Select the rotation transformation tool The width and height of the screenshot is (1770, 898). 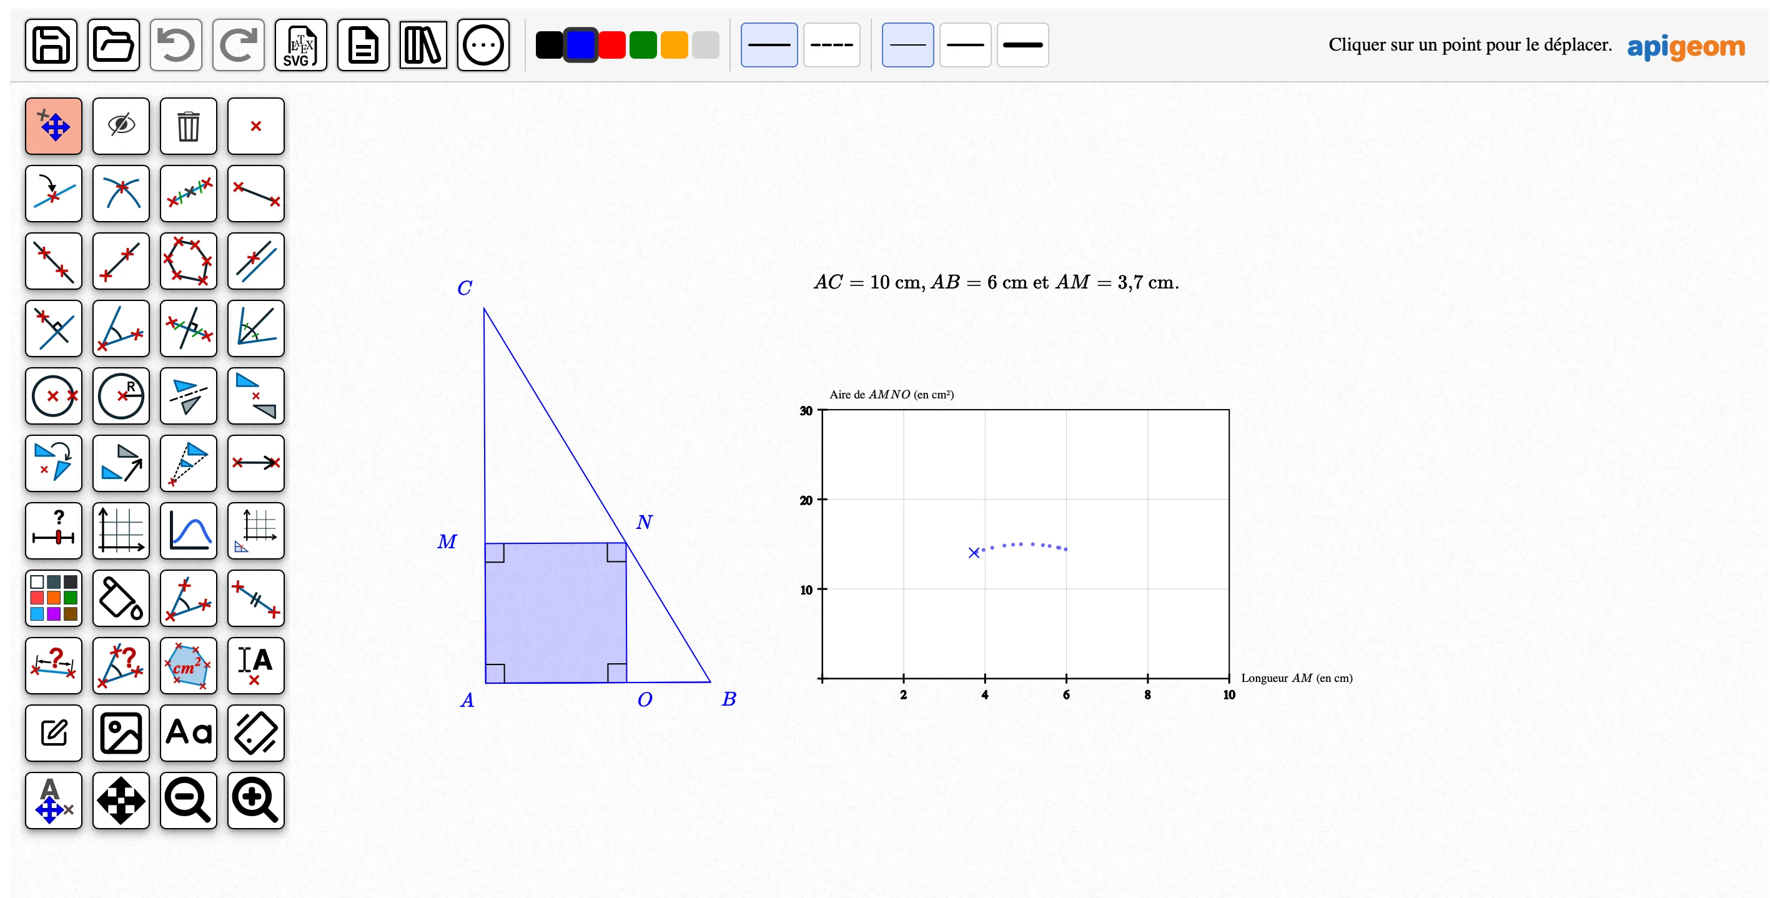tap(54, 463)
